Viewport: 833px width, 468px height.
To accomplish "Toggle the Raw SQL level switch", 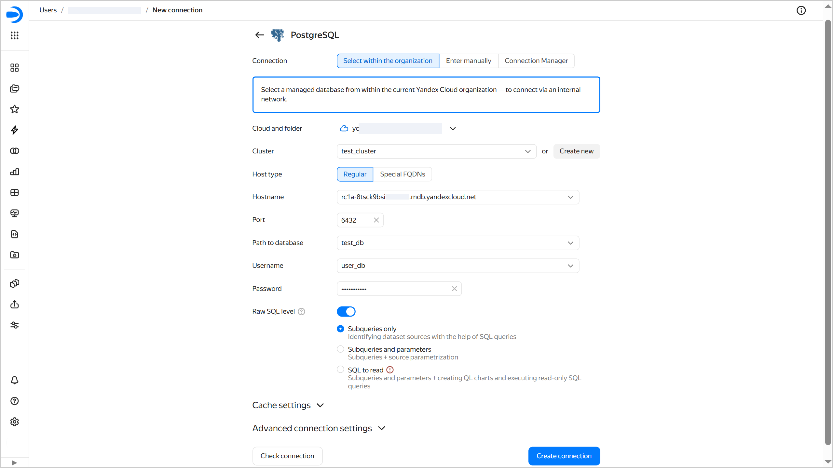I will coord(346,311).
